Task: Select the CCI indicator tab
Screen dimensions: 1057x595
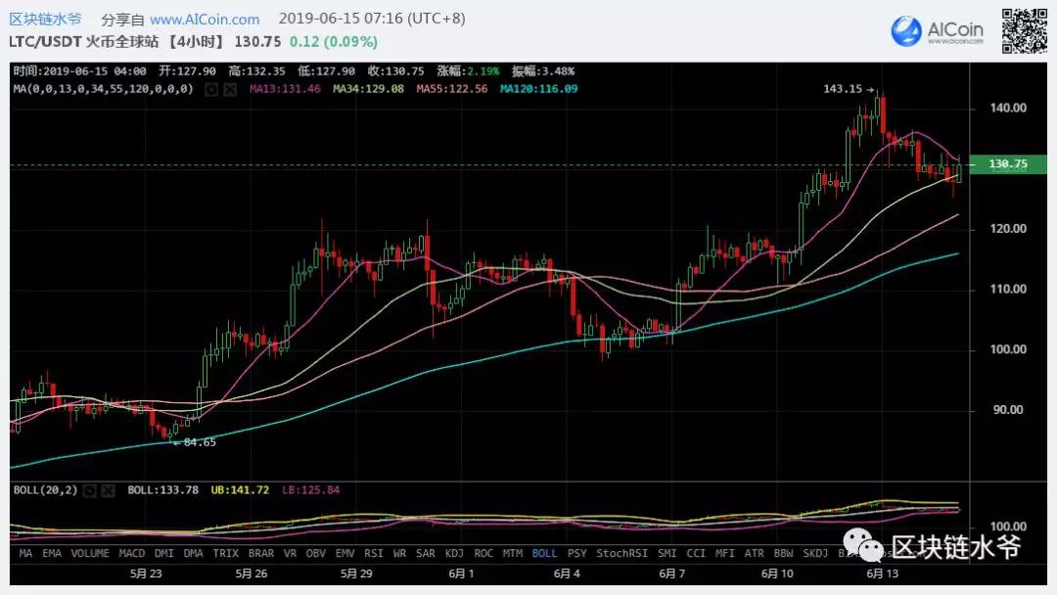Action: click(696, 553)
